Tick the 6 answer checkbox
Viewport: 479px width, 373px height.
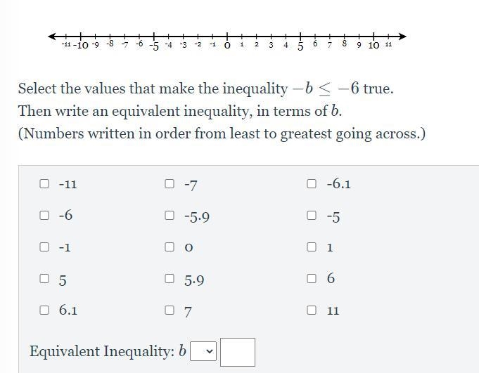pyautogui.click(x=312, y=278)
